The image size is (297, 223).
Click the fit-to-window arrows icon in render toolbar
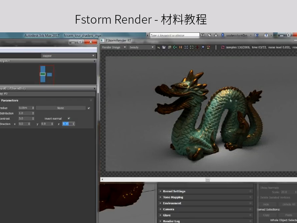[x=186, y=47]
